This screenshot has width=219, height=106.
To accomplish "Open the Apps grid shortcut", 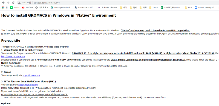I will [5, 8].
